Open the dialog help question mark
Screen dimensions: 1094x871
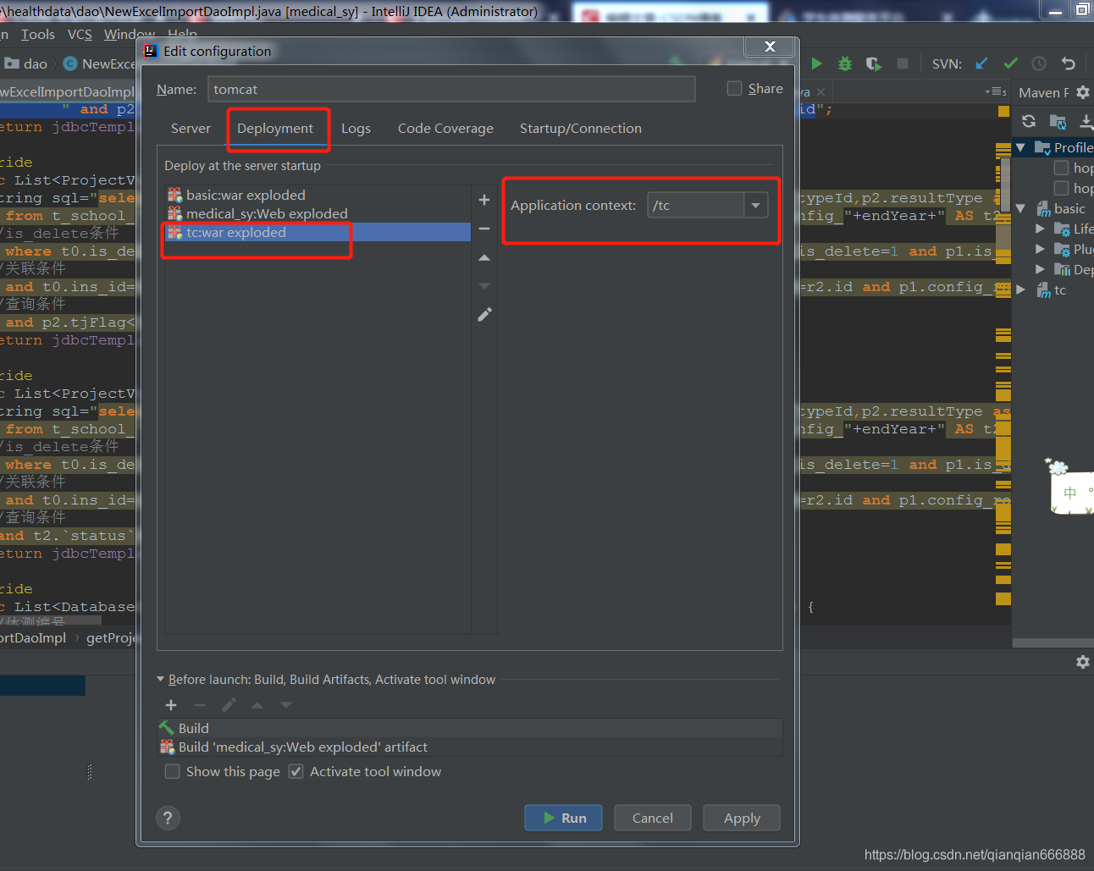(168, 818)
